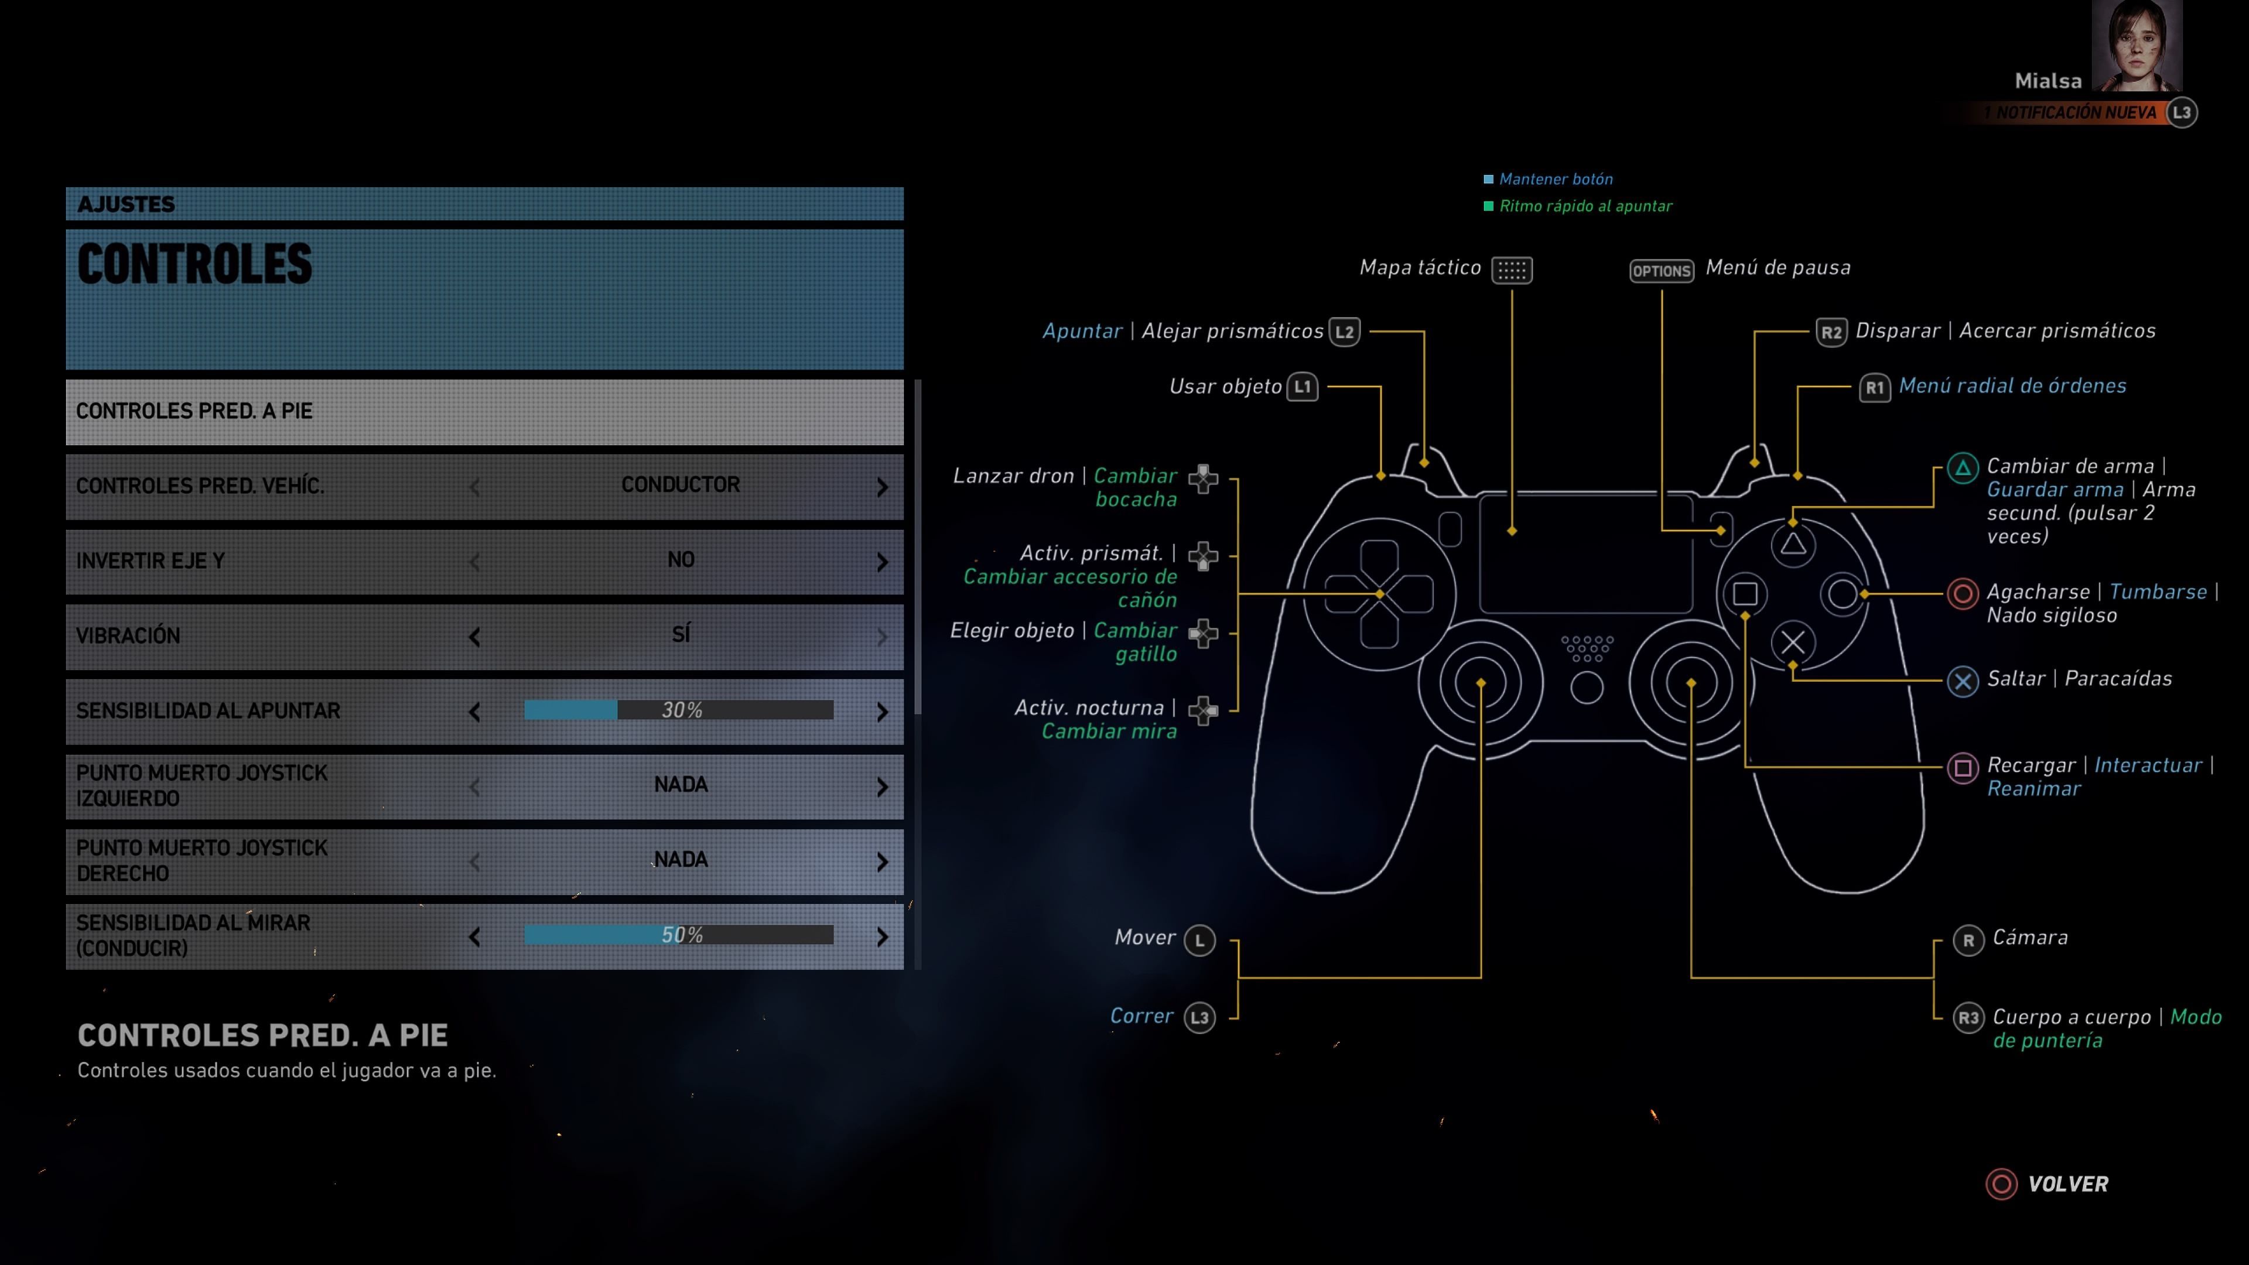This screenshot has width=2249, height=1265.
Task: Click the triangle Cambiar de arma icon
Action: (1962, 469)
